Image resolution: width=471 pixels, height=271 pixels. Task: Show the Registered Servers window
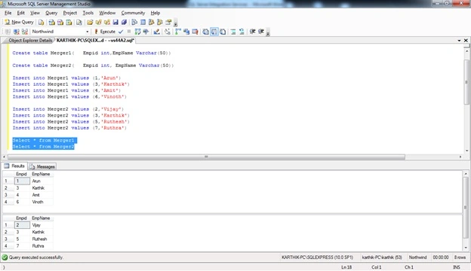(134, 22)
